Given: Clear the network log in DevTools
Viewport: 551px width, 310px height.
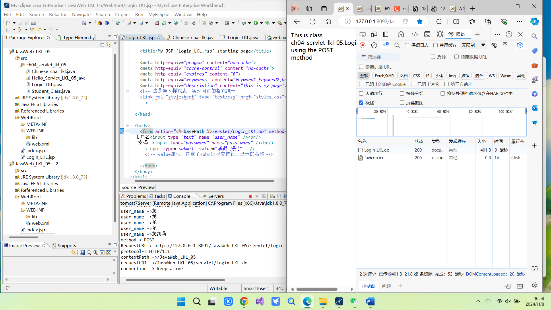Looking at the screenshot, I should pyautogui.click(x=374, y=45).
